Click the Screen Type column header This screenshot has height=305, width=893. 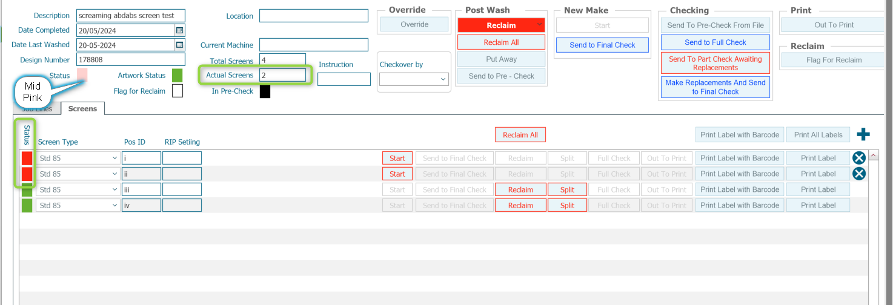pyautogui.click(x=58, y=142)
